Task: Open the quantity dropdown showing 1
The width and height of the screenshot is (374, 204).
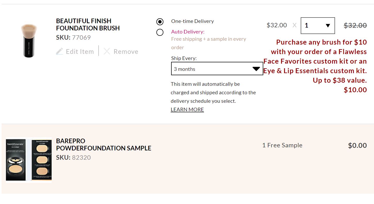Action: tap(317, 25)
